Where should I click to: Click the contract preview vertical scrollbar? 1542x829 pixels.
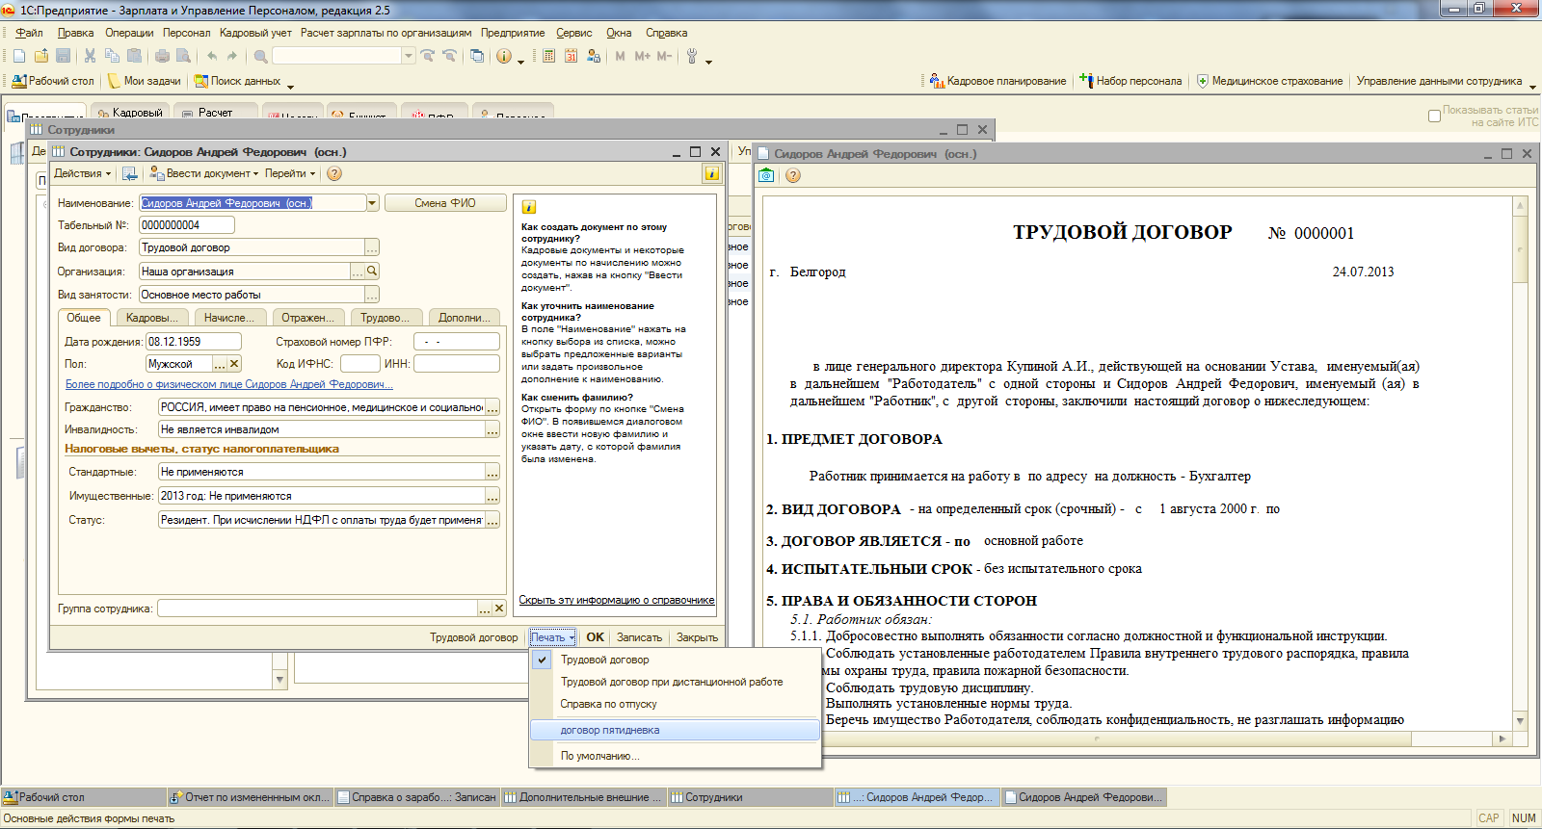(1520, 462)
